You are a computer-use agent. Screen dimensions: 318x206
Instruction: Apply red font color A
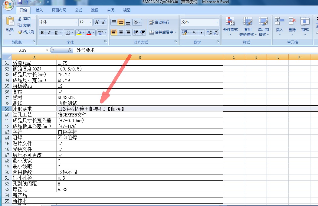click(89, 32)
